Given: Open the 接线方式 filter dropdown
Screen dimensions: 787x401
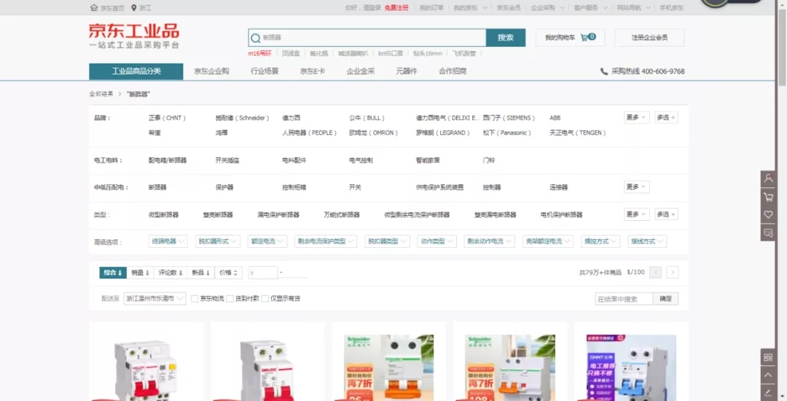Looking at the screenshot, I should point(648,241).
